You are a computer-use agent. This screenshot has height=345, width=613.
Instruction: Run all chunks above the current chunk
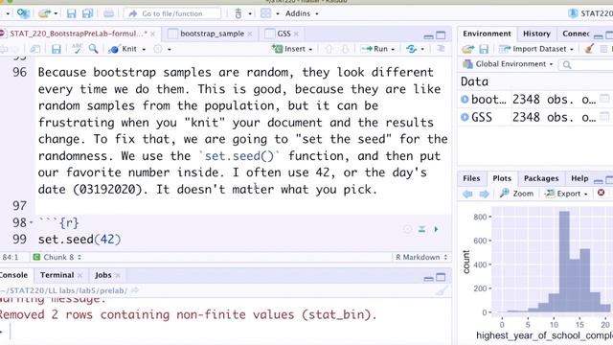[421, 229]
